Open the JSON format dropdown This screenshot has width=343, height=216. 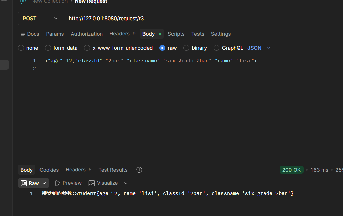click(259, 48)
